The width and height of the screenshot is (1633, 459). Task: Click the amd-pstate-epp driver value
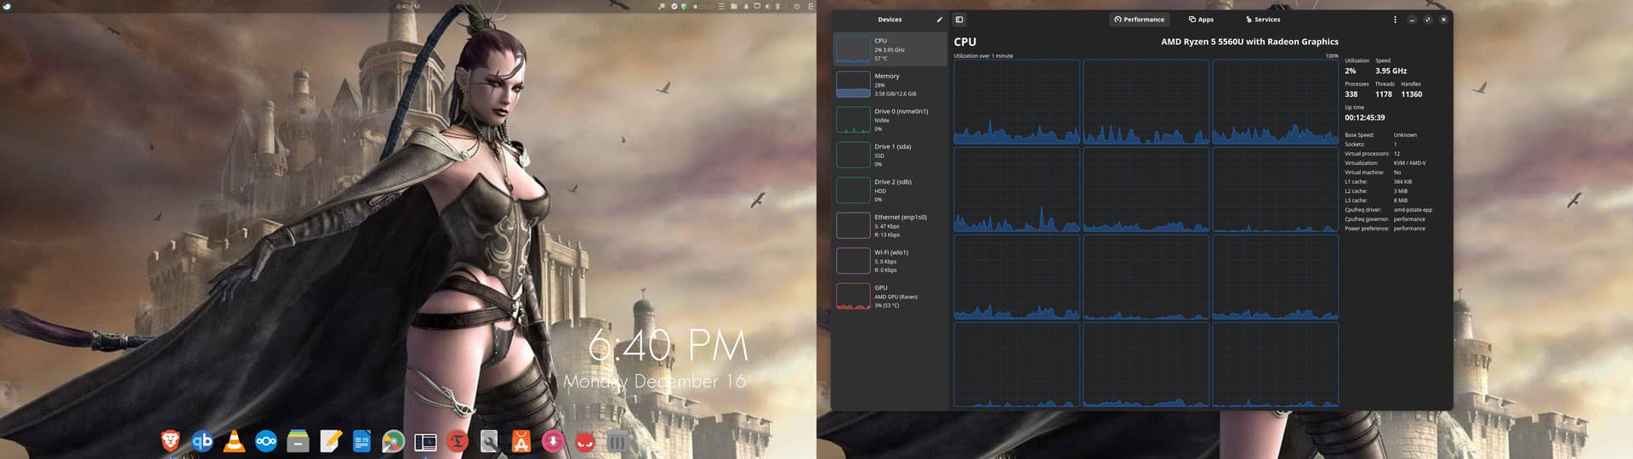point(1413,210)
